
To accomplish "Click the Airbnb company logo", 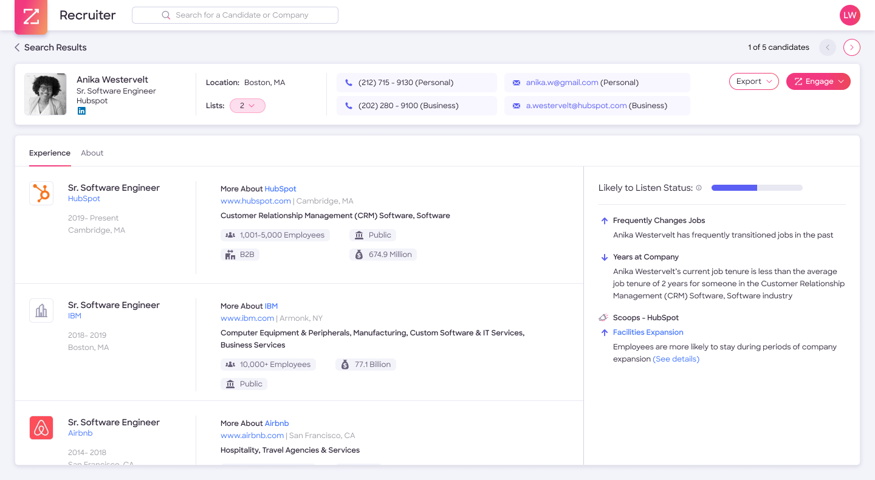I will pos(41,428).
